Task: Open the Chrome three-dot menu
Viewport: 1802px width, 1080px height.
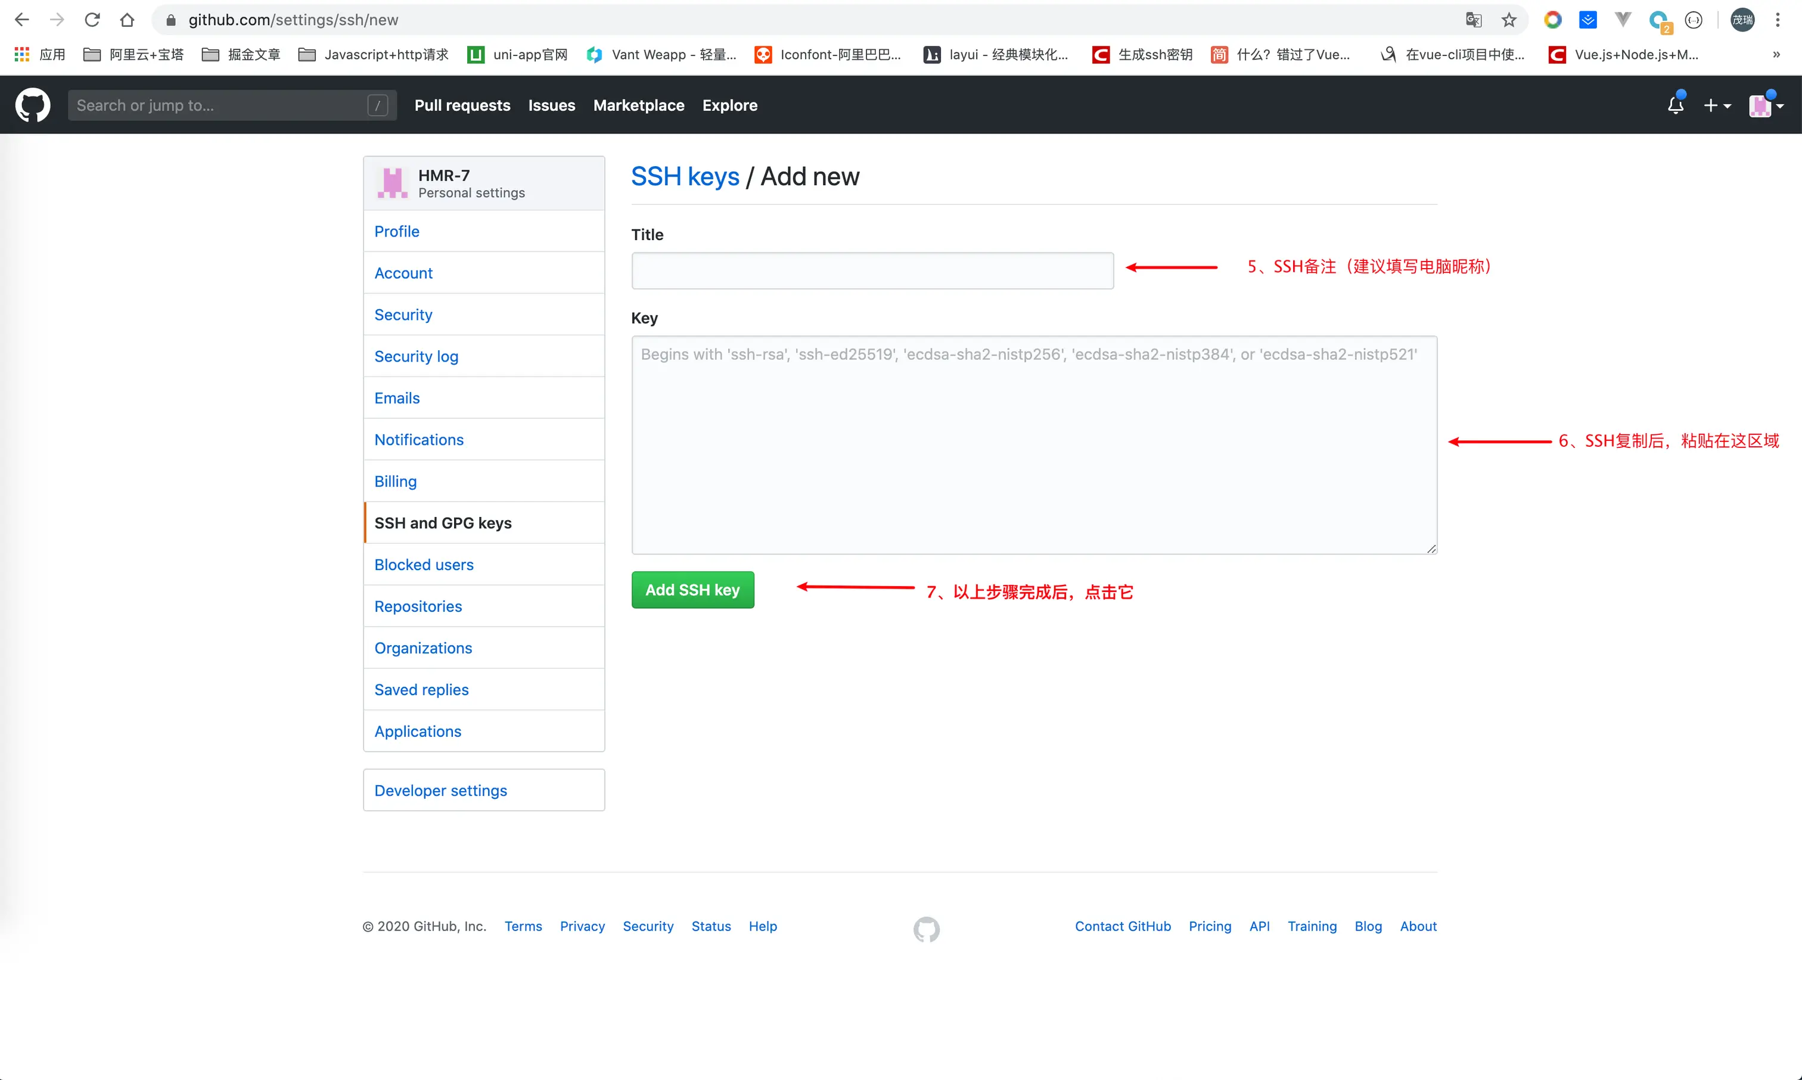Action: [1777, 20]
